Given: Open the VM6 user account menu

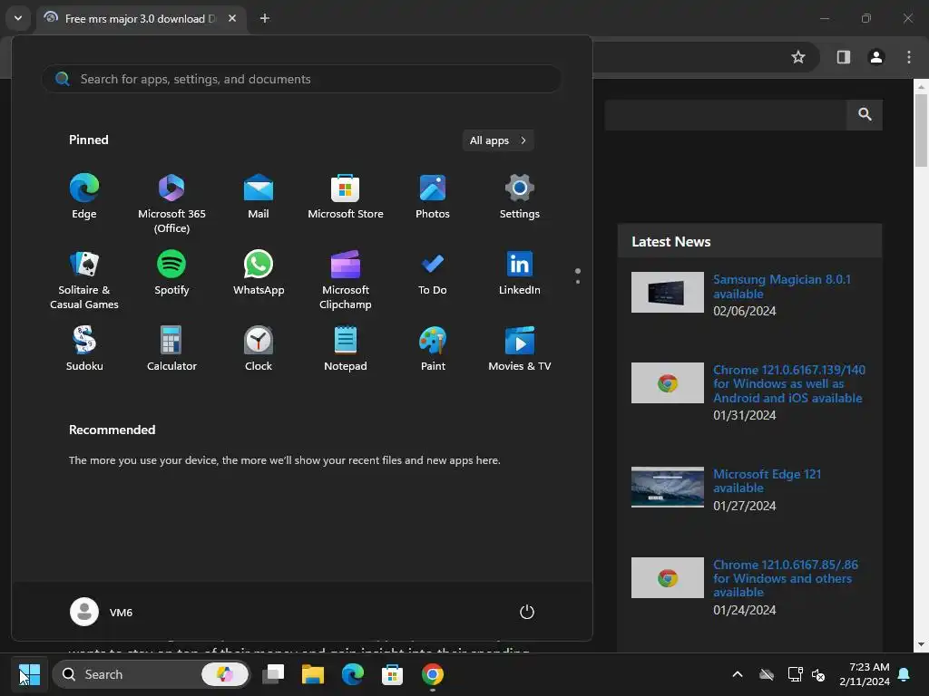Looking at the screenshot, I should (x=102, y=612).
